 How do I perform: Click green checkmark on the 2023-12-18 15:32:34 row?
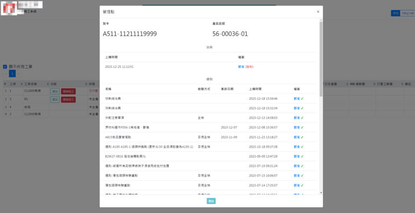click(302, 108)
